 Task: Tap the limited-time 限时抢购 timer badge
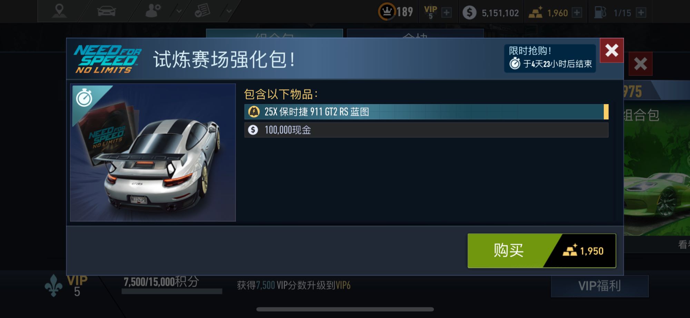pyautogui.click(x=550, y=58)
